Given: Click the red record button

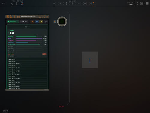Looking at the screenshot, I should tap(22, 4).
